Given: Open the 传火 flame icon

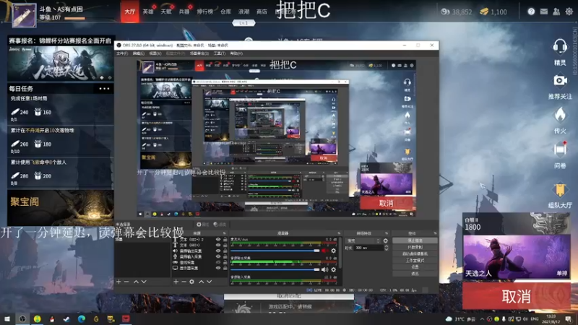Looking at the screenshot, I should coord(559,115).
